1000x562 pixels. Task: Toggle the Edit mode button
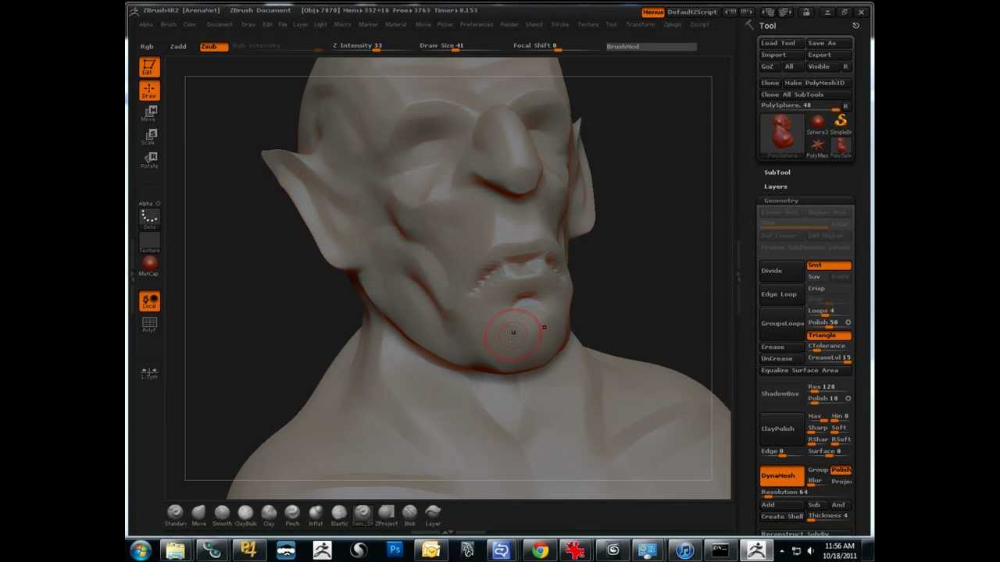[149, 67]
